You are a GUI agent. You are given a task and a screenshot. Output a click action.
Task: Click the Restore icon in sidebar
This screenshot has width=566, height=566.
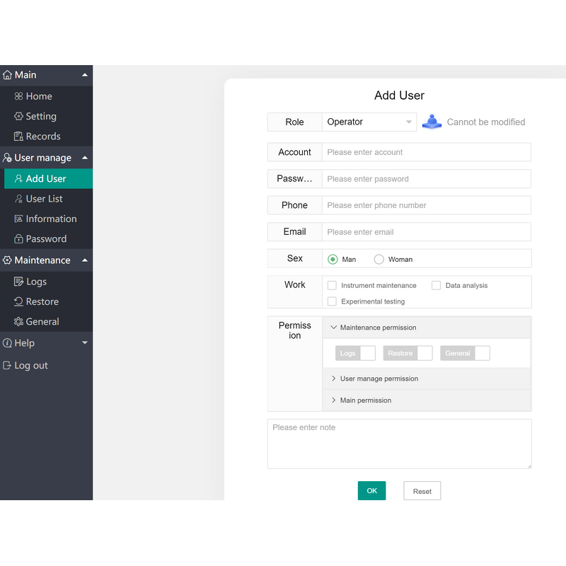[x=19, y=301]
